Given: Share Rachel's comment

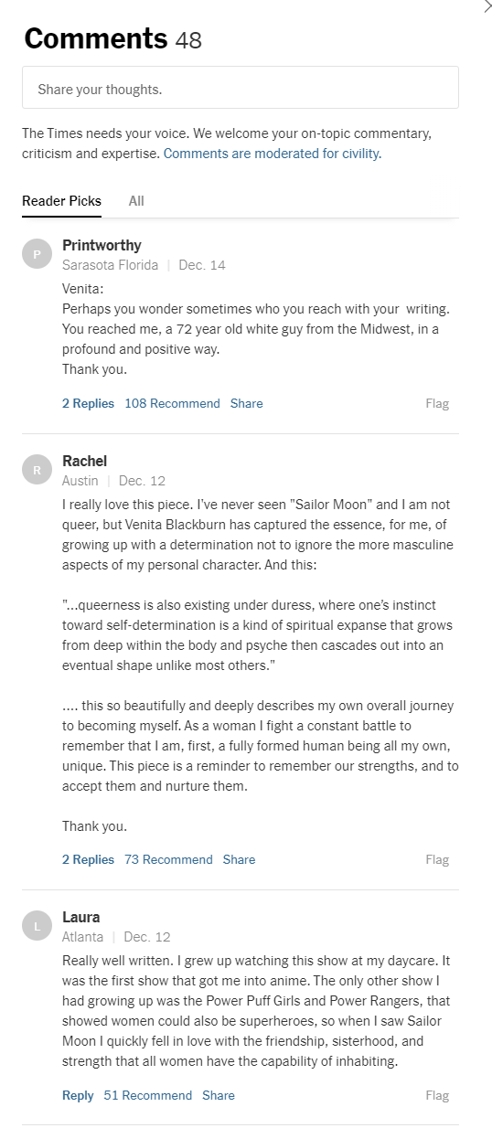Looking at the screenshot, I should (239, 859).
